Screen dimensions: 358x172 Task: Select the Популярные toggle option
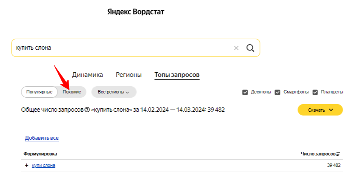(39, 92)
